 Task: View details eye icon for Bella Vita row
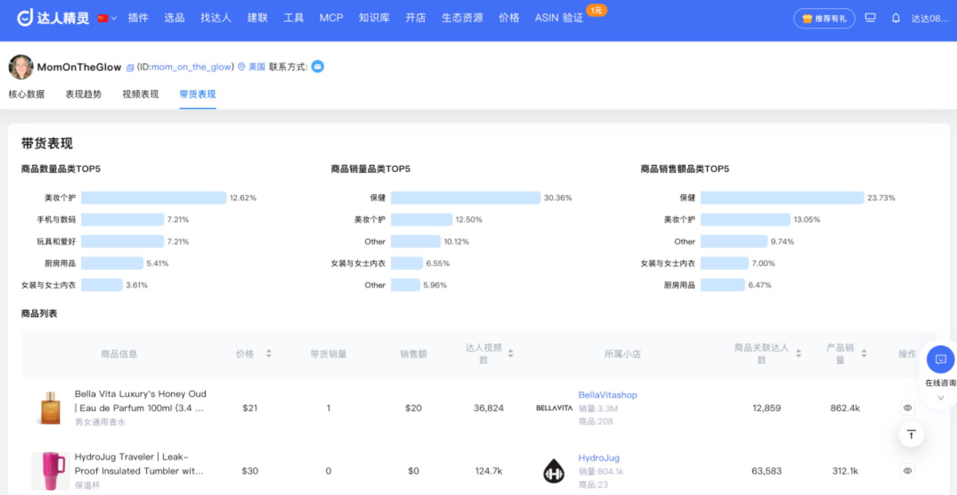(908, 408)
